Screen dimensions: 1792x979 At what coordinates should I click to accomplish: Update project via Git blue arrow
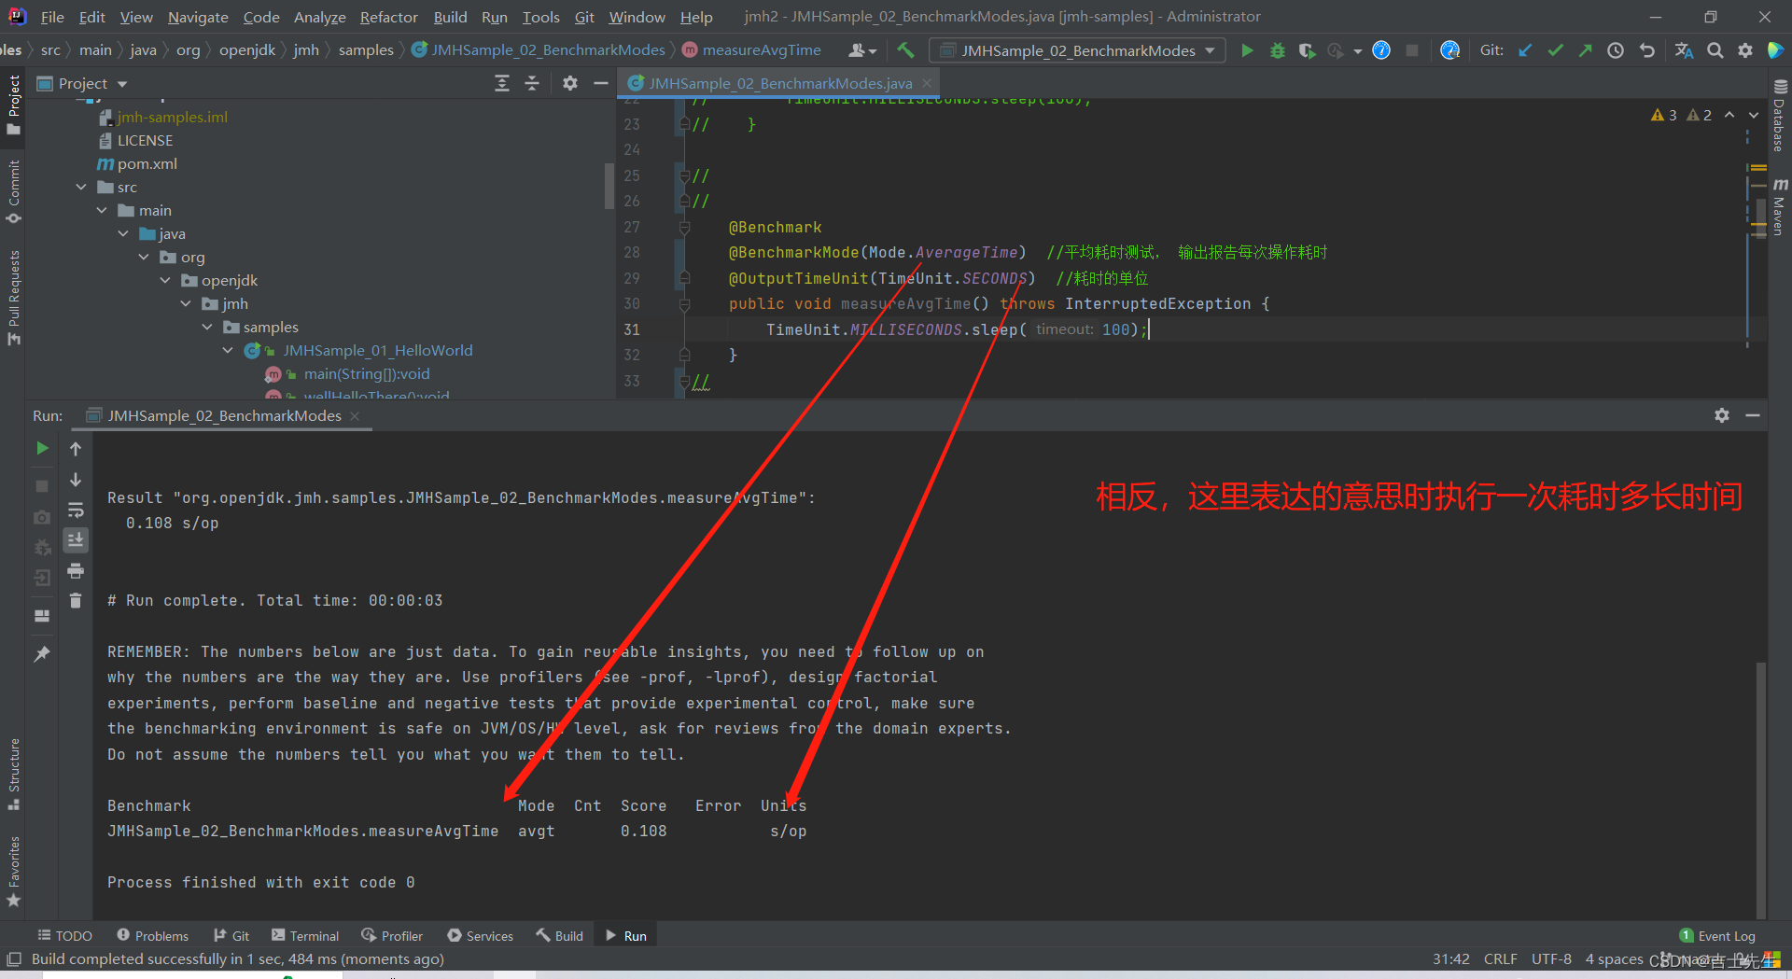pyautogui.click(x=1525, y=50)
